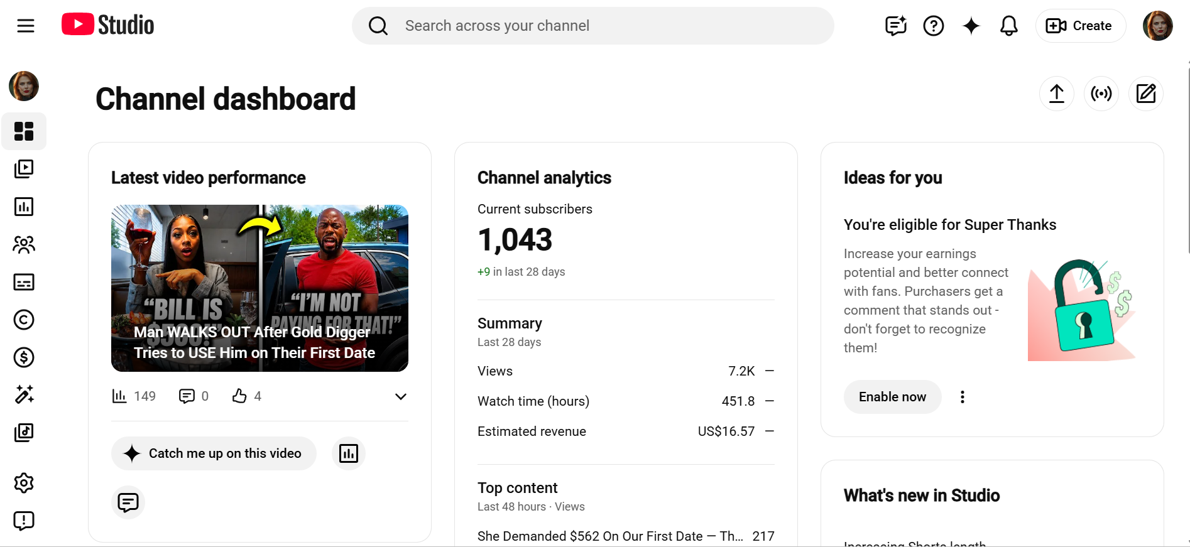Open the Help question mark icon

coord(934,26)
